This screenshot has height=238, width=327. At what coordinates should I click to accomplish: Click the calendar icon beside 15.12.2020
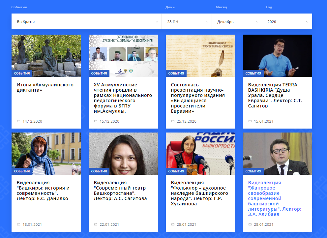click(96, 121)
